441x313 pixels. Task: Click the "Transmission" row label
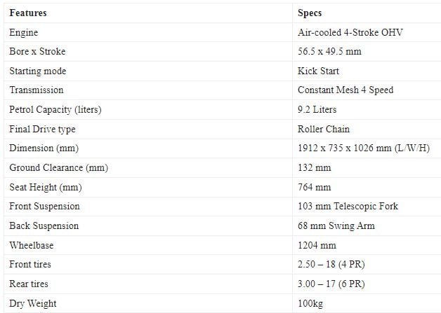(x=36, y=90)
